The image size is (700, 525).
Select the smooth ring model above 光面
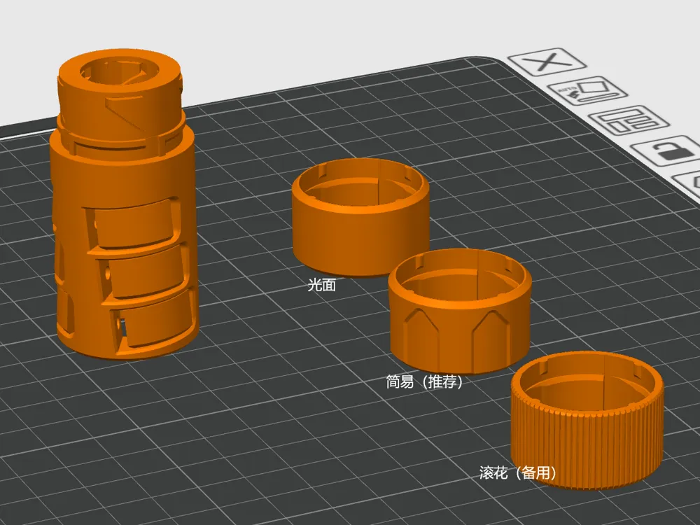360,217
